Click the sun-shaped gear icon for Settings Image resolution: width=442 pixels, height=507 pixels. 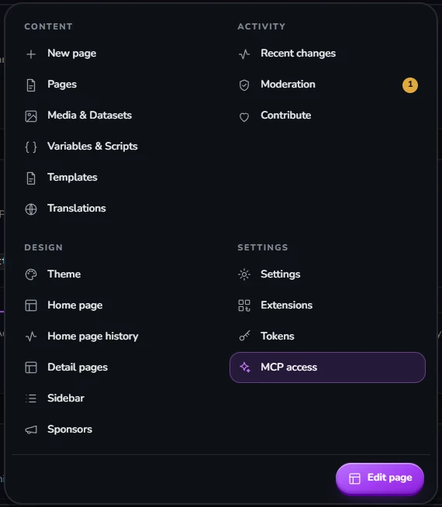244,274
